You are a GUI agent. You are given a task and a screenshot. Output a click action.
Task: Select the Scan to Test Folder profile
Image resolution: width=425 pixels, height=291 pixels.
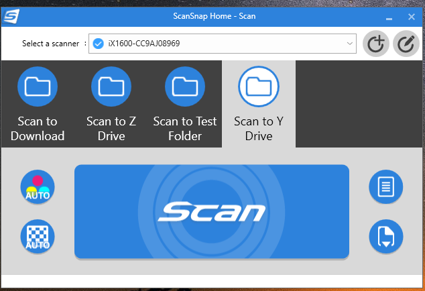click(x=185, y=104)
